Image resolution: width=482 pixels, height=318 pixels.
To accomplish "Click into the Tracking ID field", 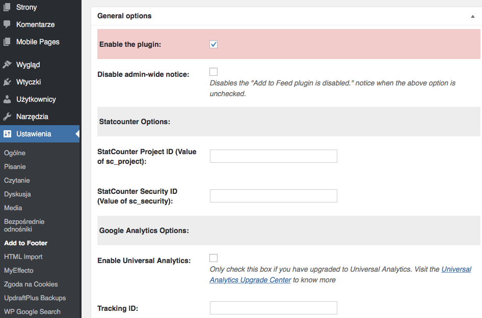I will pos(274,308).
